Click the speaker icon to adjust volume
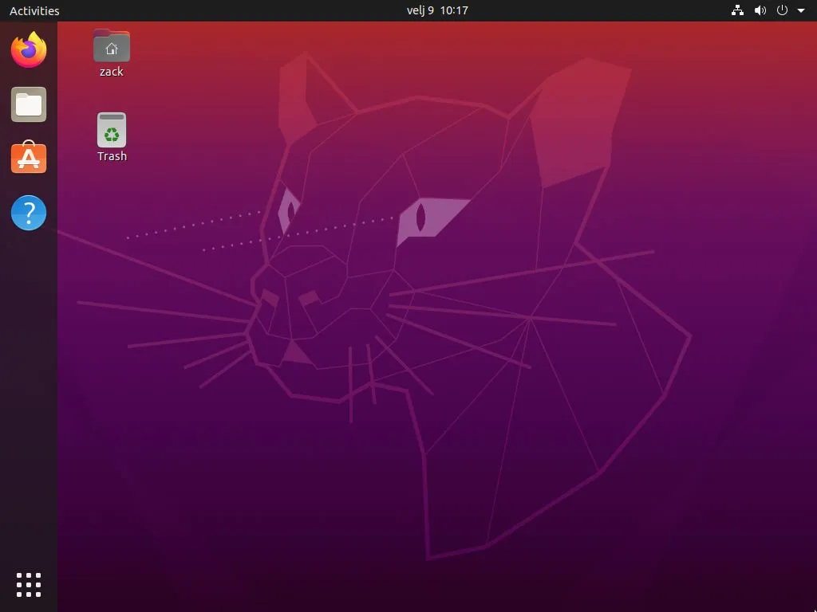Image resolution: width=817 pixels, height=612 pixels. (x=760, y=10)
